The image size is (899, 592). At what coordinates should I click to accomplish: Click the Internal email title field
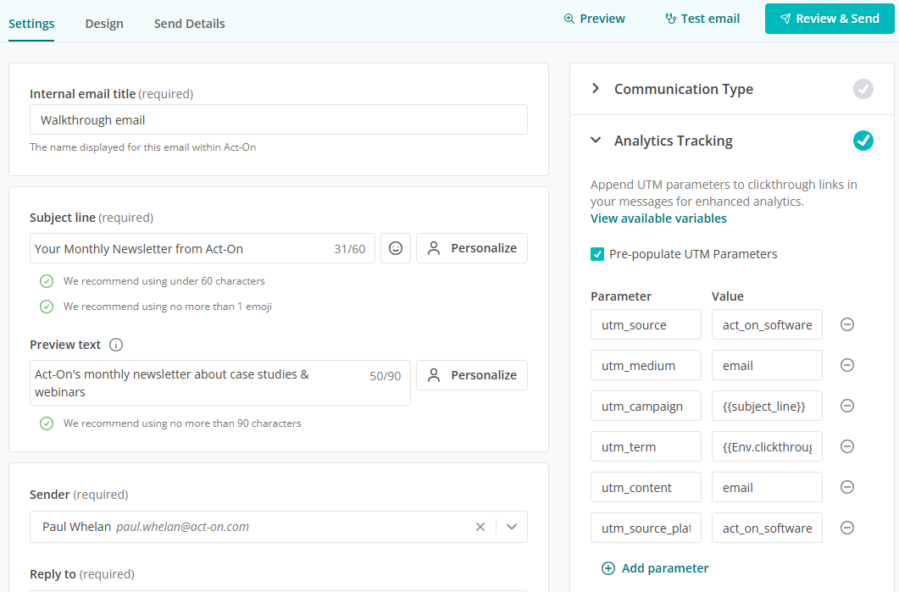pyautogui.click(x=278, y=120)
